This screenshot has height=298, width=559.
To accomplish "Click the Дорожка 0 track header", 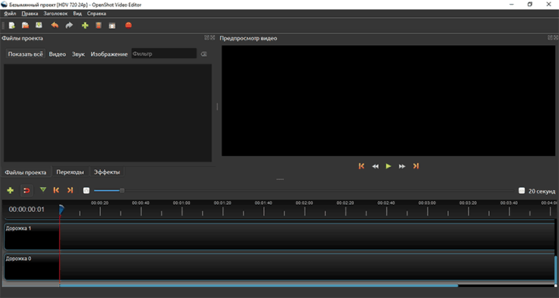I will (x=31, y=267).
